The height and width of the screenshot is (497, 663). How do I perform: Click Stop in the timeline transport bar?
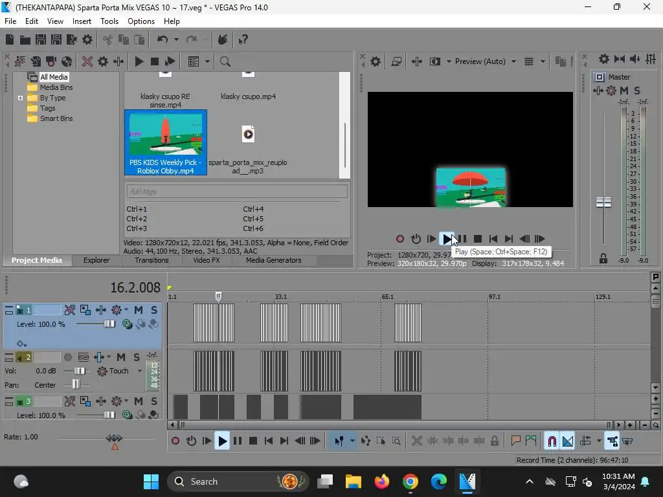pos(253,441)
